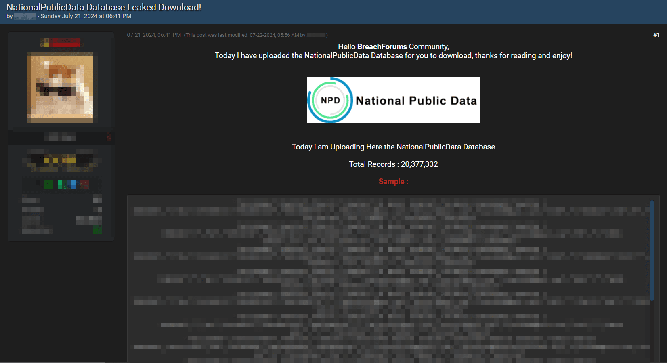This screenshot has height=363, width=667.
Task: Click the red 'Sample :' label
Action: 393,182
